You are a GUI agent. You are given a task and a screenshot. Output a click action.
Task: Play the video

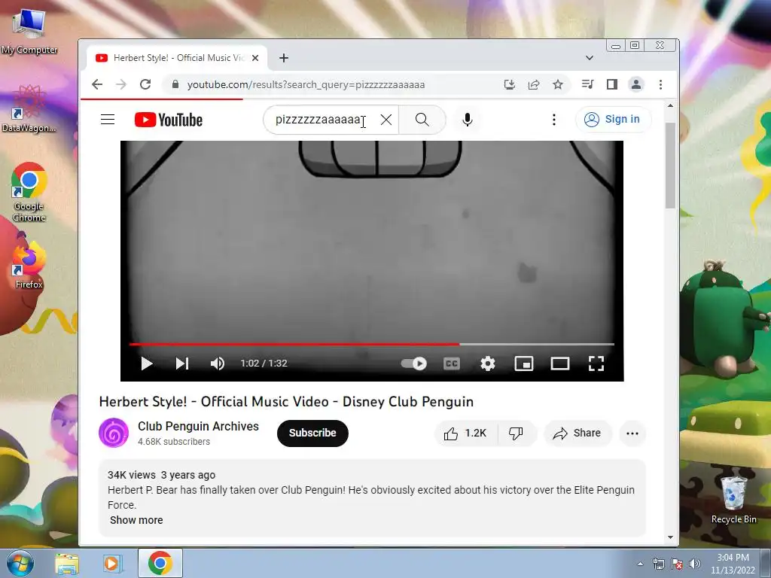click(x=147, y=364)
